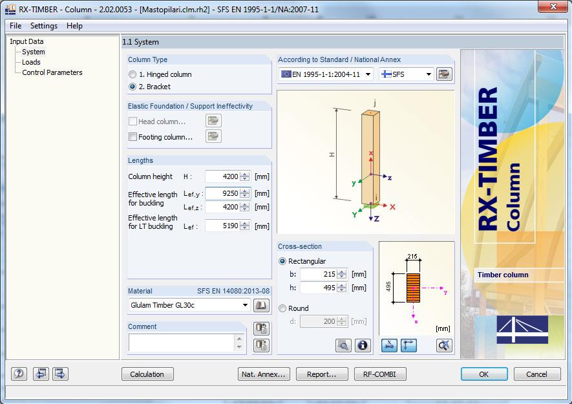Open Footing column foundation settings icon
Image resolution: width=572 pixels, height=404 pixels.
213,136
